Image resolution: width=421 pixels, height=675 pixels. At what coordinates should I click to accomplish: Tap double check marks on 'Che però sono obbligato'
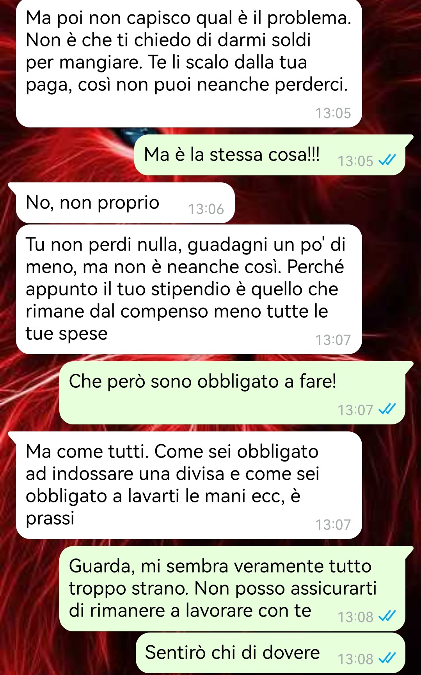point(387,409)
